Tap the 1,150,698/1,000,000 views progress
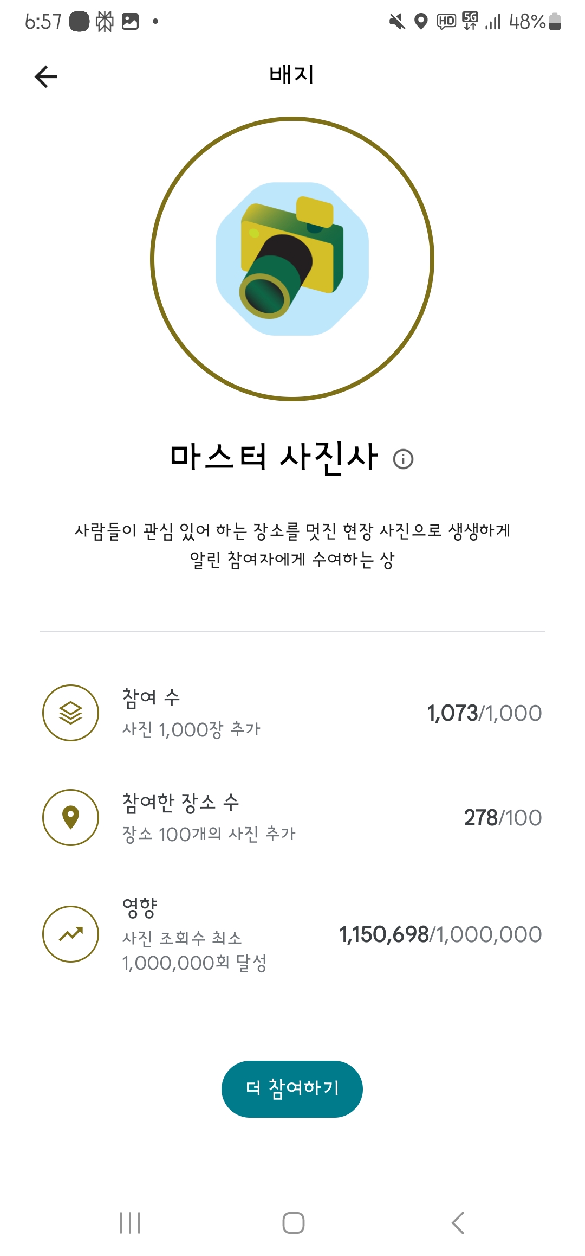Screen dimensions: 585x1256 click(440, 934)
